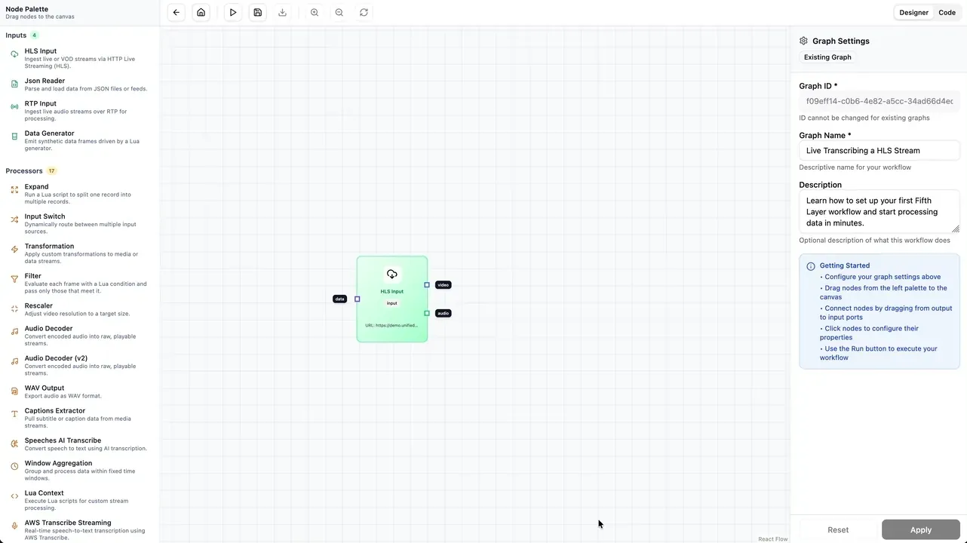Focus the workflow Description text box

[x=880, y=211]
